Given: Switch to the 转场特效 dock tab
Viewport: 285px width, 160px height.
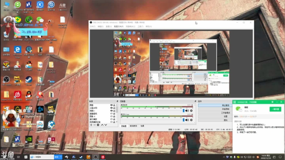Looking at the screenshot, I should click(133, 126).
